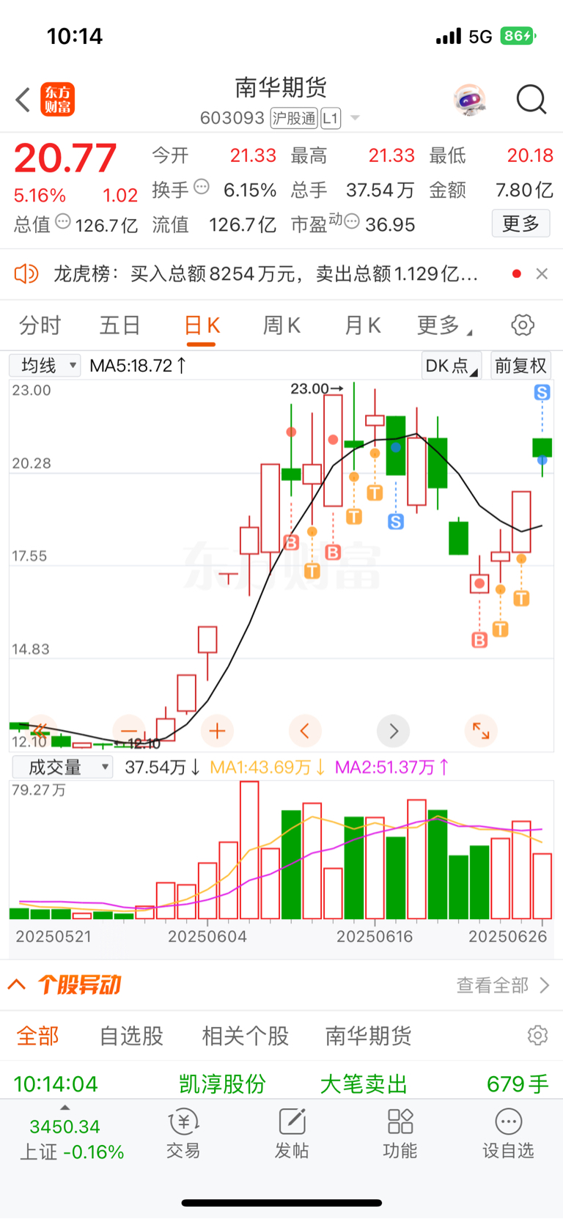563x1219 pixels.
Task: Tap the 设自选 add-to-watchlist icon
Action: pyautogui.click(x=508, y=1134)
